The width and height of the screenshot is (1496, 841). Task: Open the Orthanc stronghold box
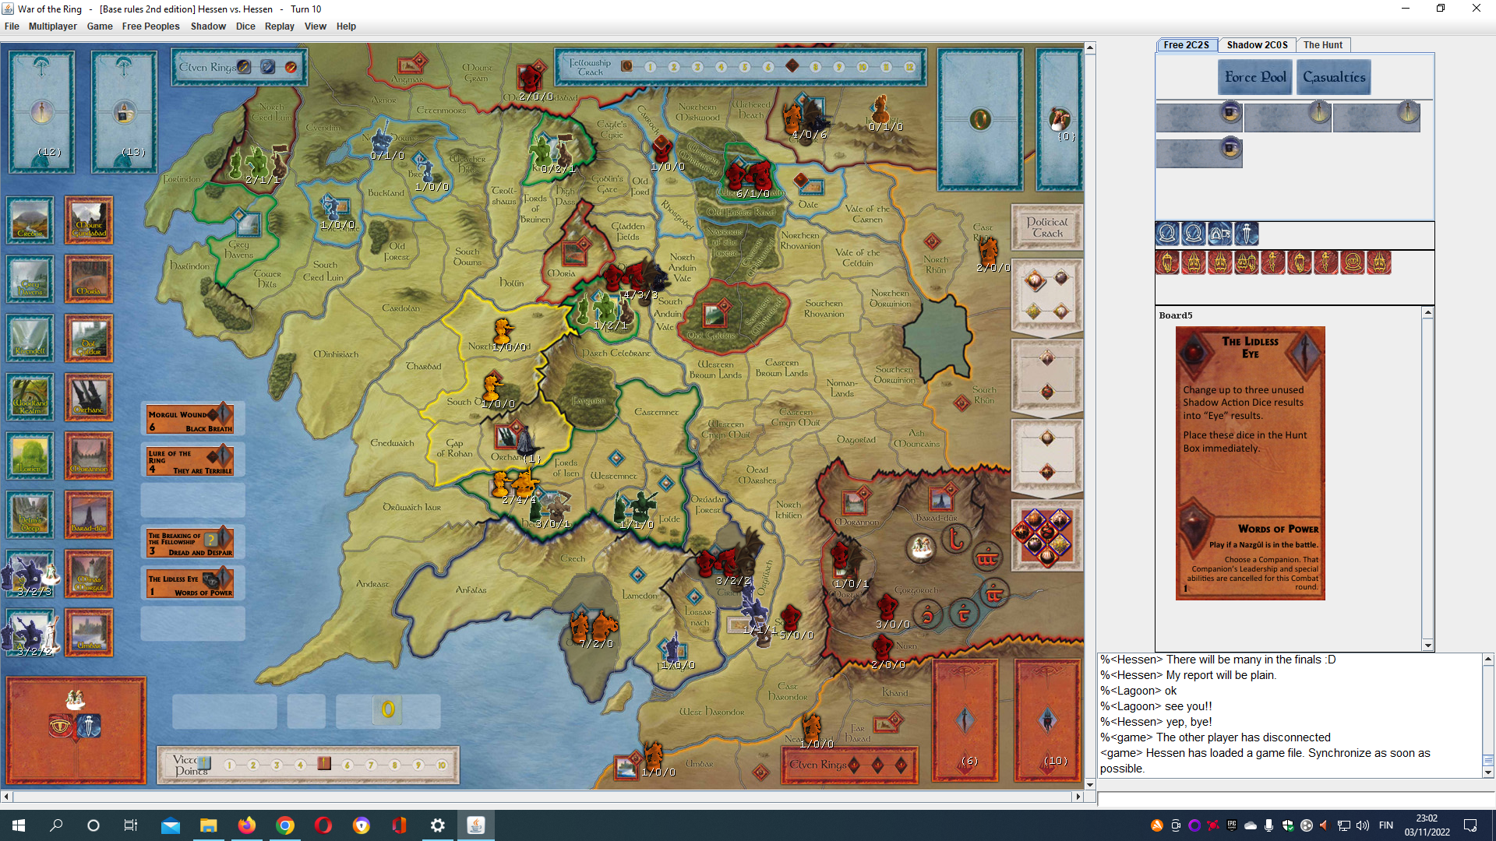89,397
